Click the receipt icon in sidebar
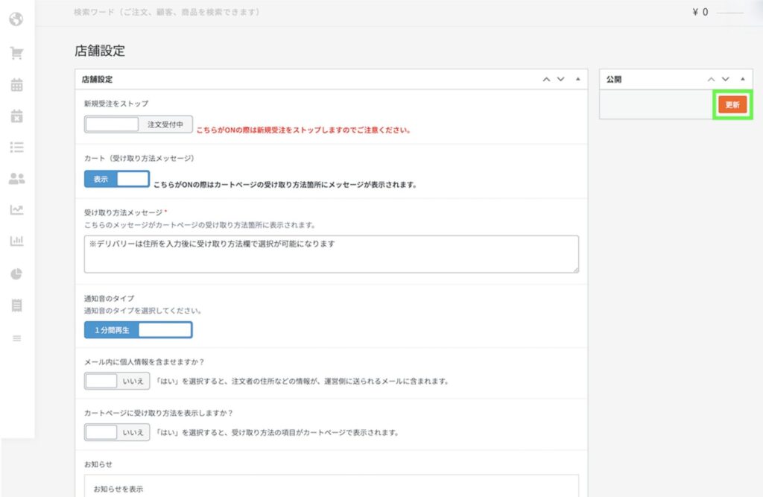This screenshot has height=497, width=763. [x=16, y=305]
